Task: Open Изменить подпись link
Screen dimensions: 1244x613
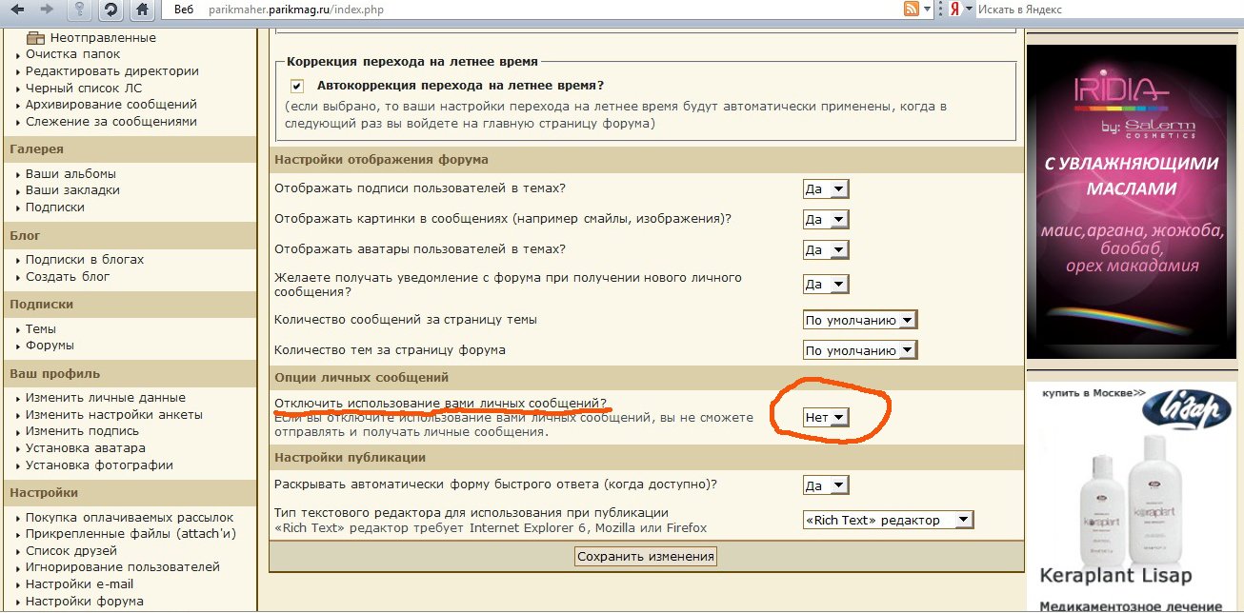Action: 82,431
